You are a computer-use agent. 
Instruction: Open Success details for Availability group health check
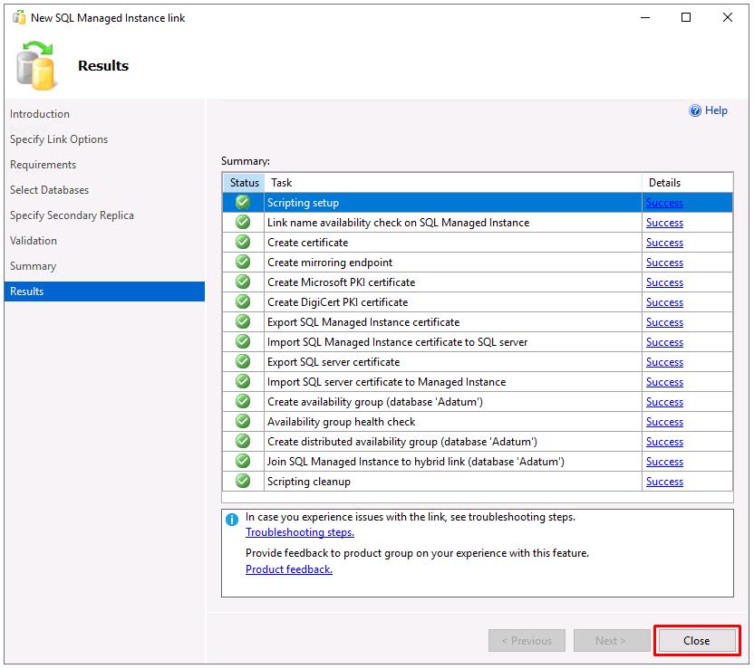[664, 422]
